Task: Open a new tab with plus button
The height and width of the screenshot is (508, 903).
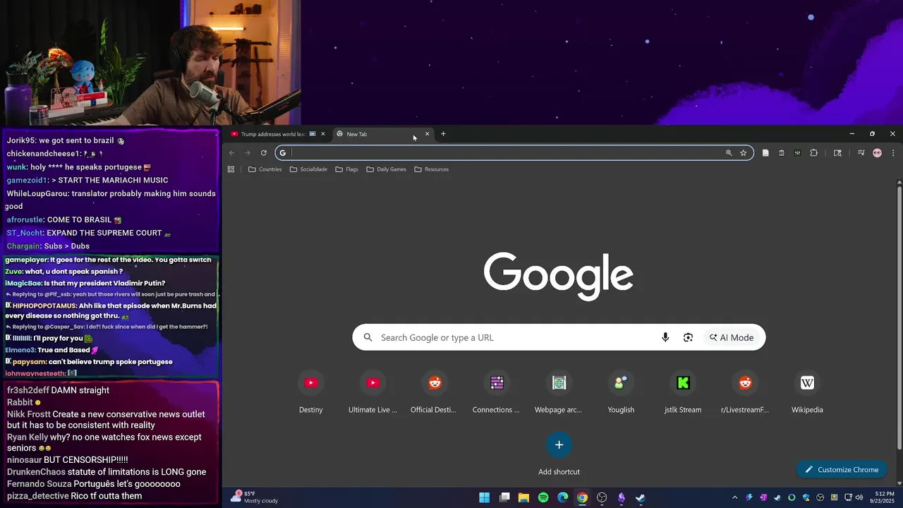Action: (443, 134)
